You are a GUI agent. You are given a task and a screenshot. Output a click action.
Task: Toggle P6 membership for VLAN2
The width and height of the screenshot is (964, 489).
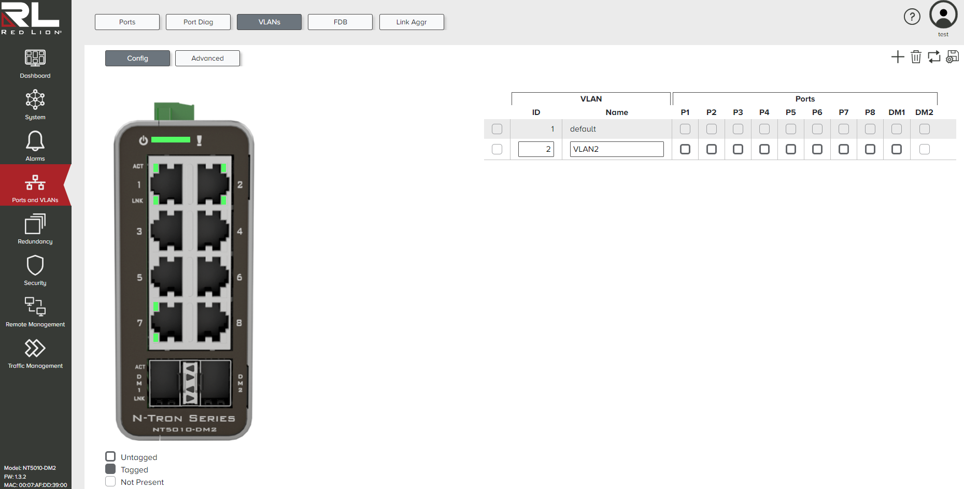(817, 149)
